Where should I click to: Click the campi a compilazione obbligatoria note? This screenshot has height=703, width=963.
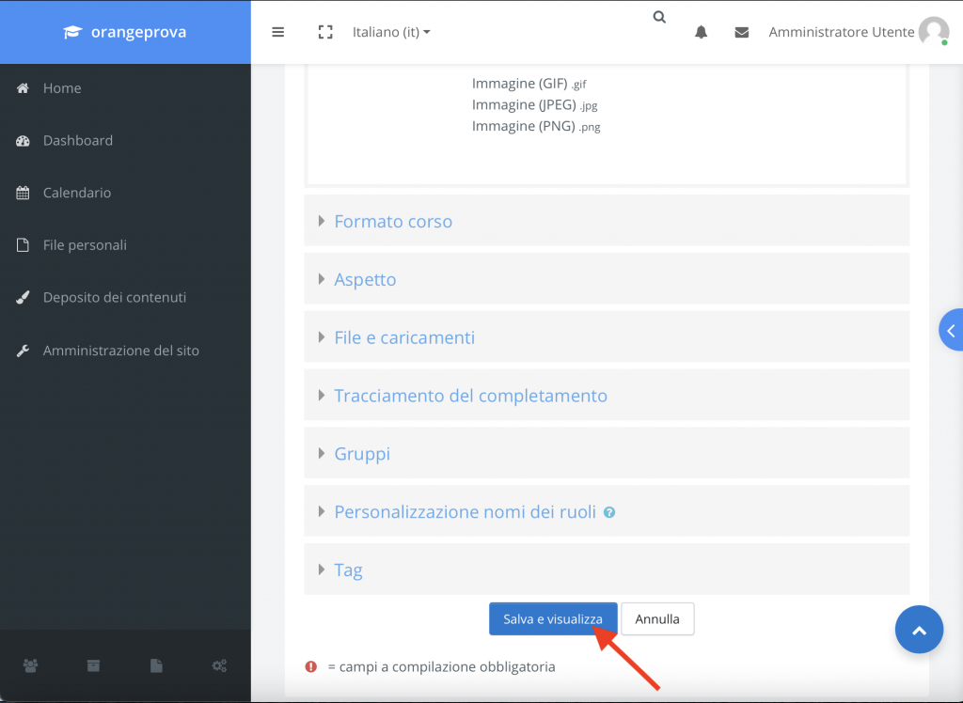[x=441, y=666]
